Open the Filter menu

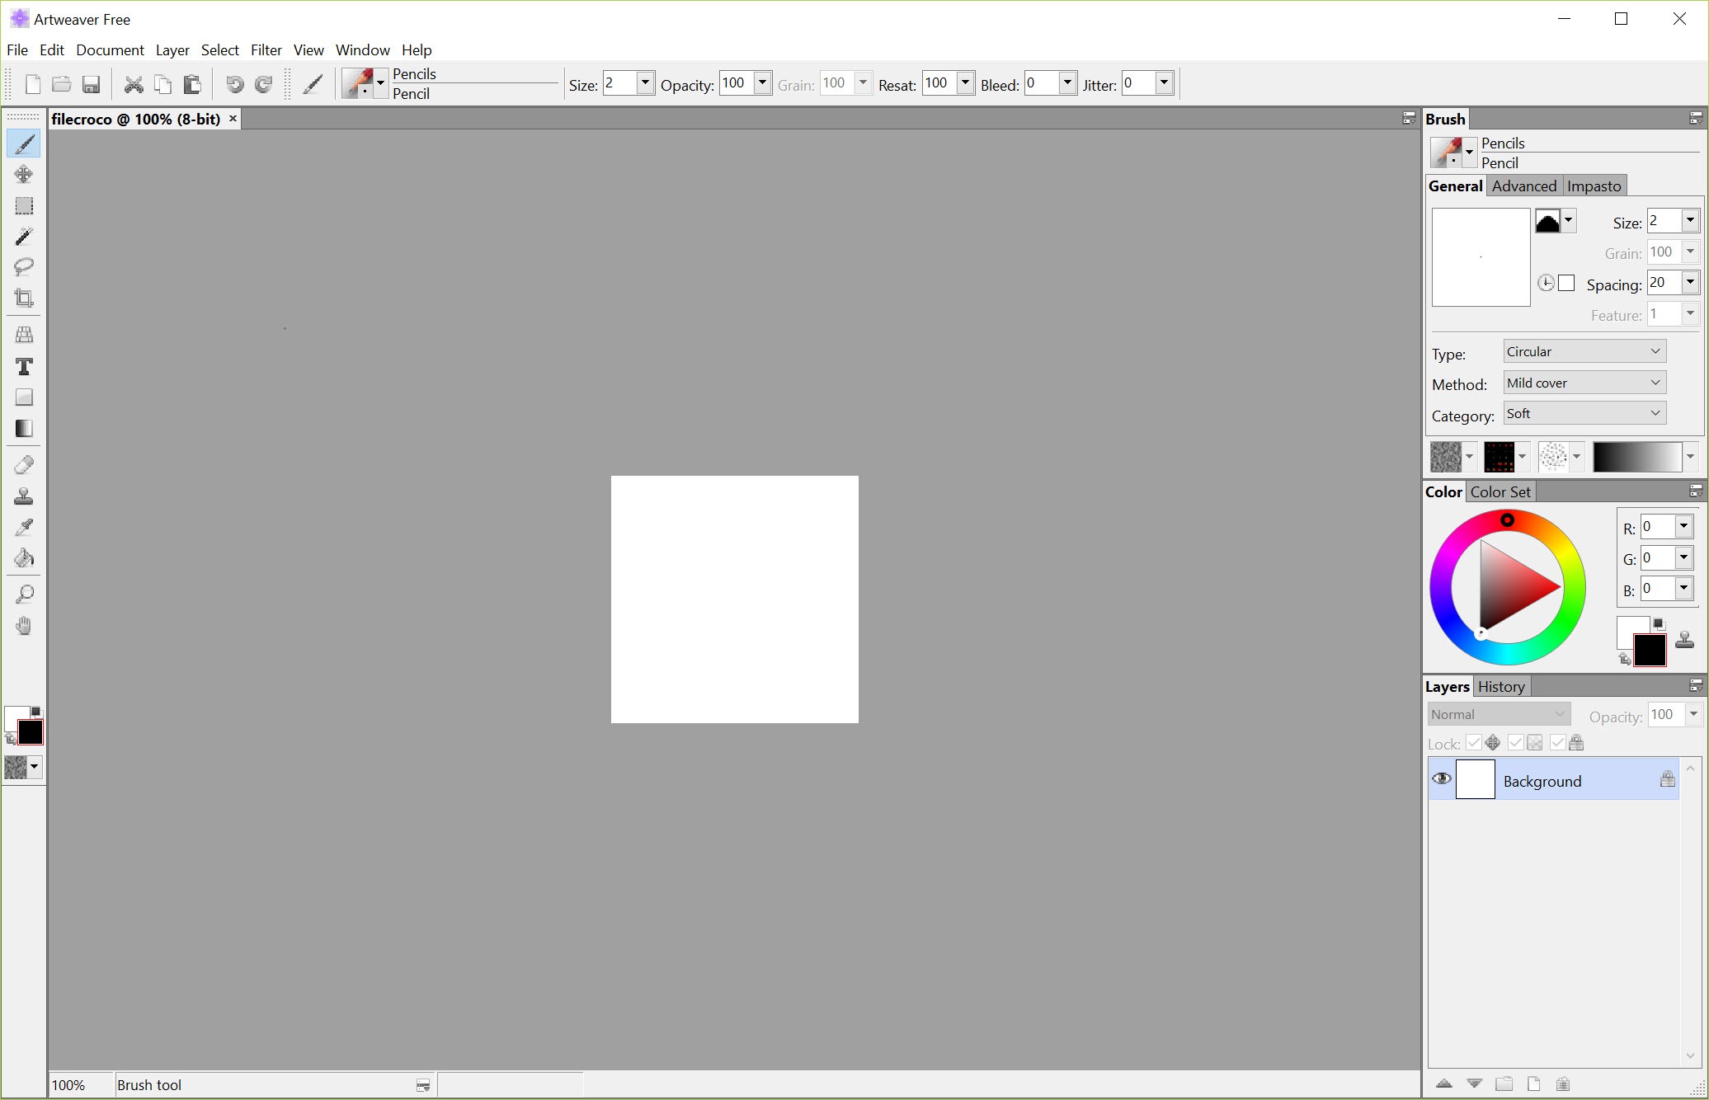click(x=266, y=50)
